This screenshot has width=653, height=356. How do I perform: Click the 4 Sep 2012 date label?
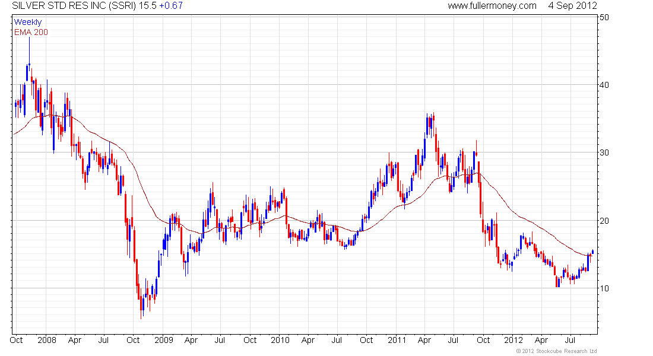(572, 6)
